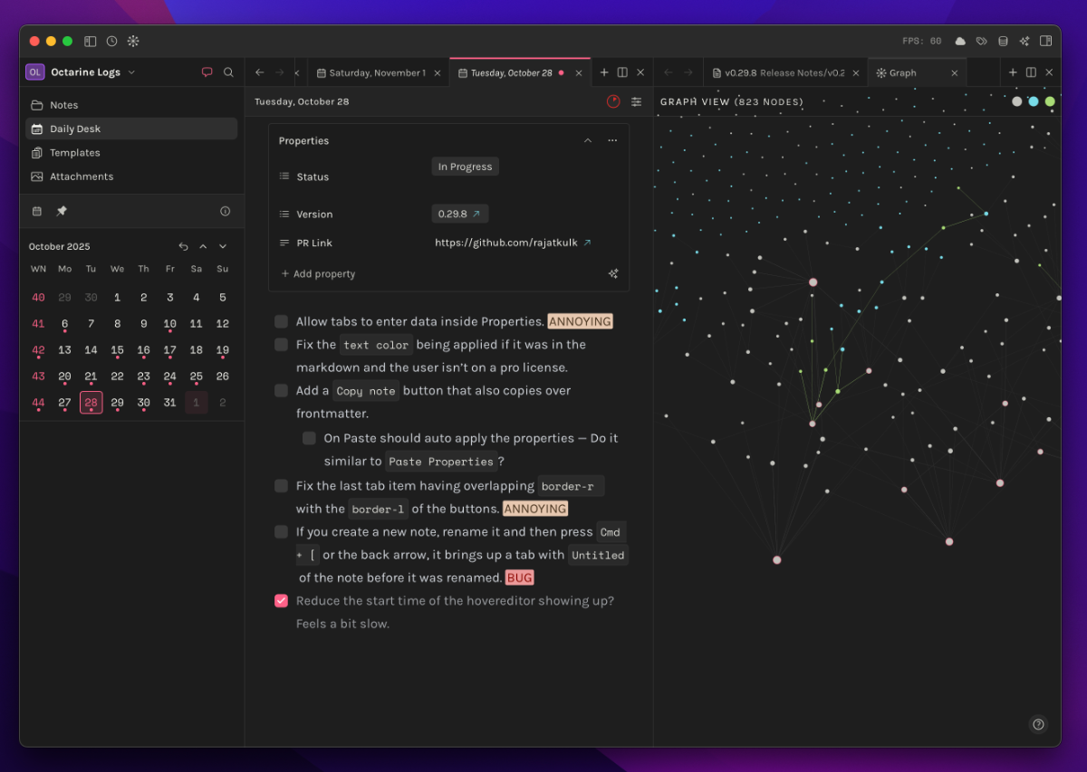1087x772 pixels.
Task: Open the help question mark icon
Action: 1039,724
